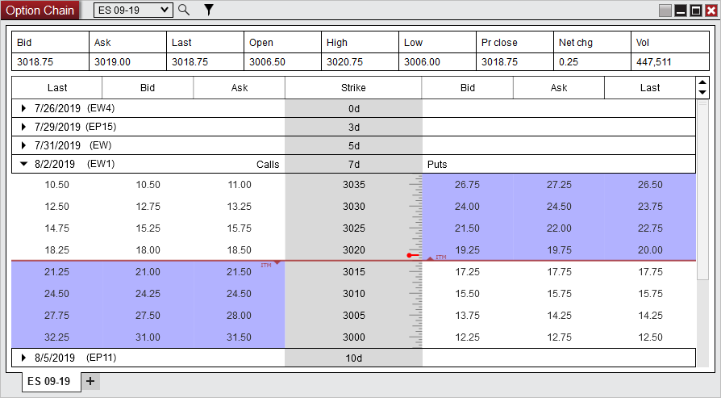The width and height of the screenshot is (721, 398).
Task: Click the calls ITM marker triangle
Action: click(x=277, y=263)
